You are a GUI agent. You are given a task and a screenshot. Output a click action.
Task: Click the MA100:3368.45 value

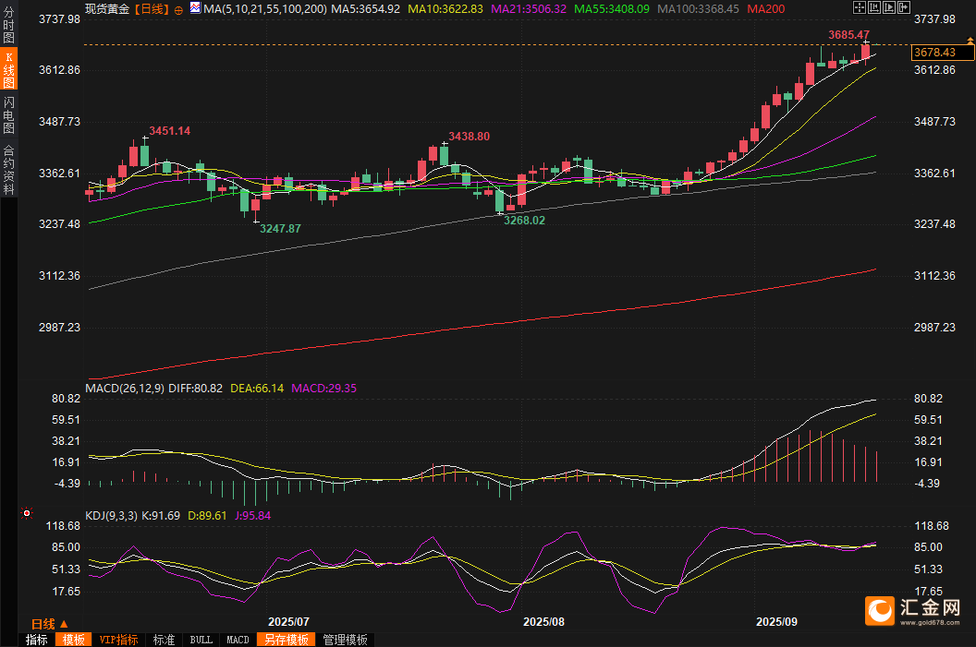[x=699, y=8]
